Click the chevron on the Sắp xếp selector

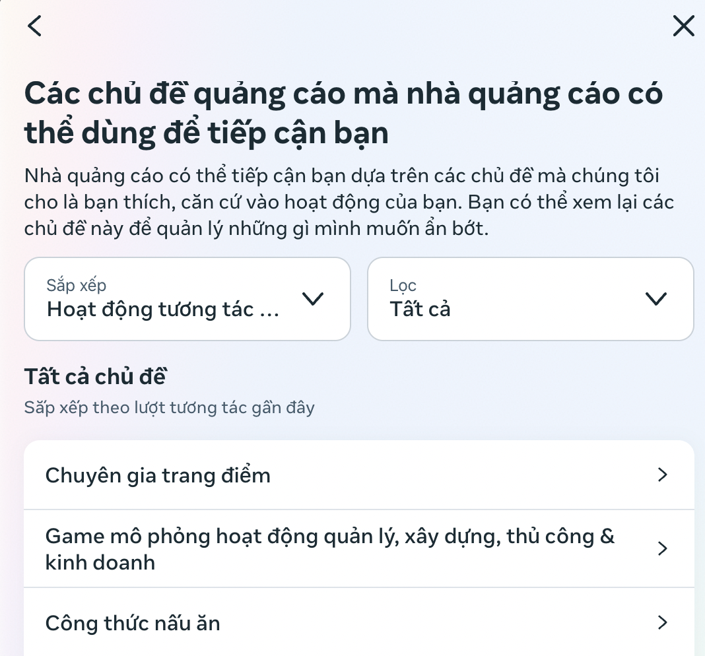click(314, 298)
